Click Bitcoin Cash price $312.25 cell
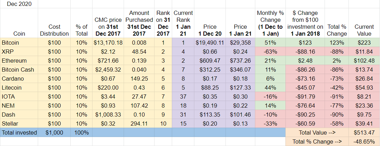380x146 pixels. (x=210, y=70)
